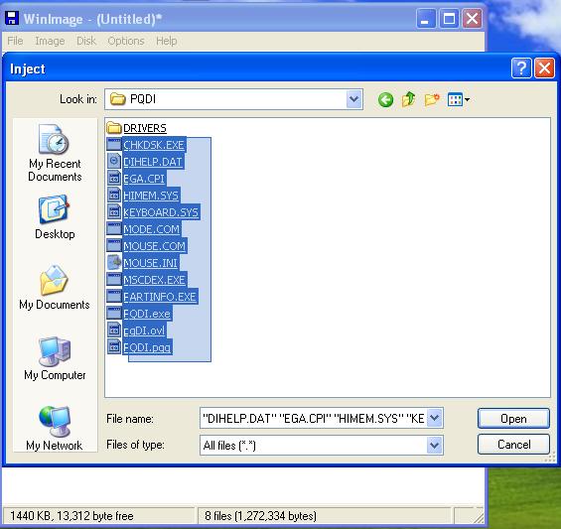Open the Disk menu in WinImage
Image resolution: width=561 pixels, height=529 pixels.
pyautogui.click(x=86, y=41)
